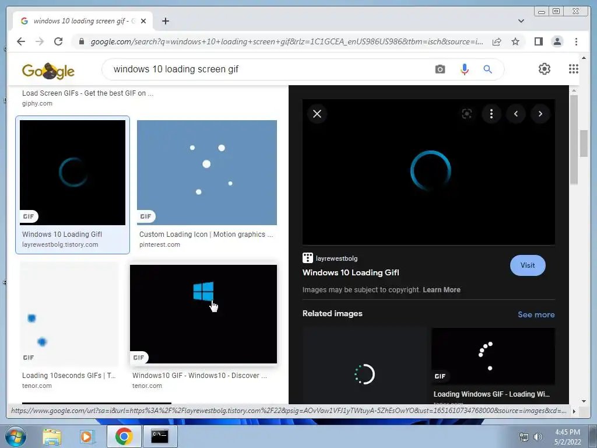
Task: Click the address bar URL
Action: [x=286, y=41]
